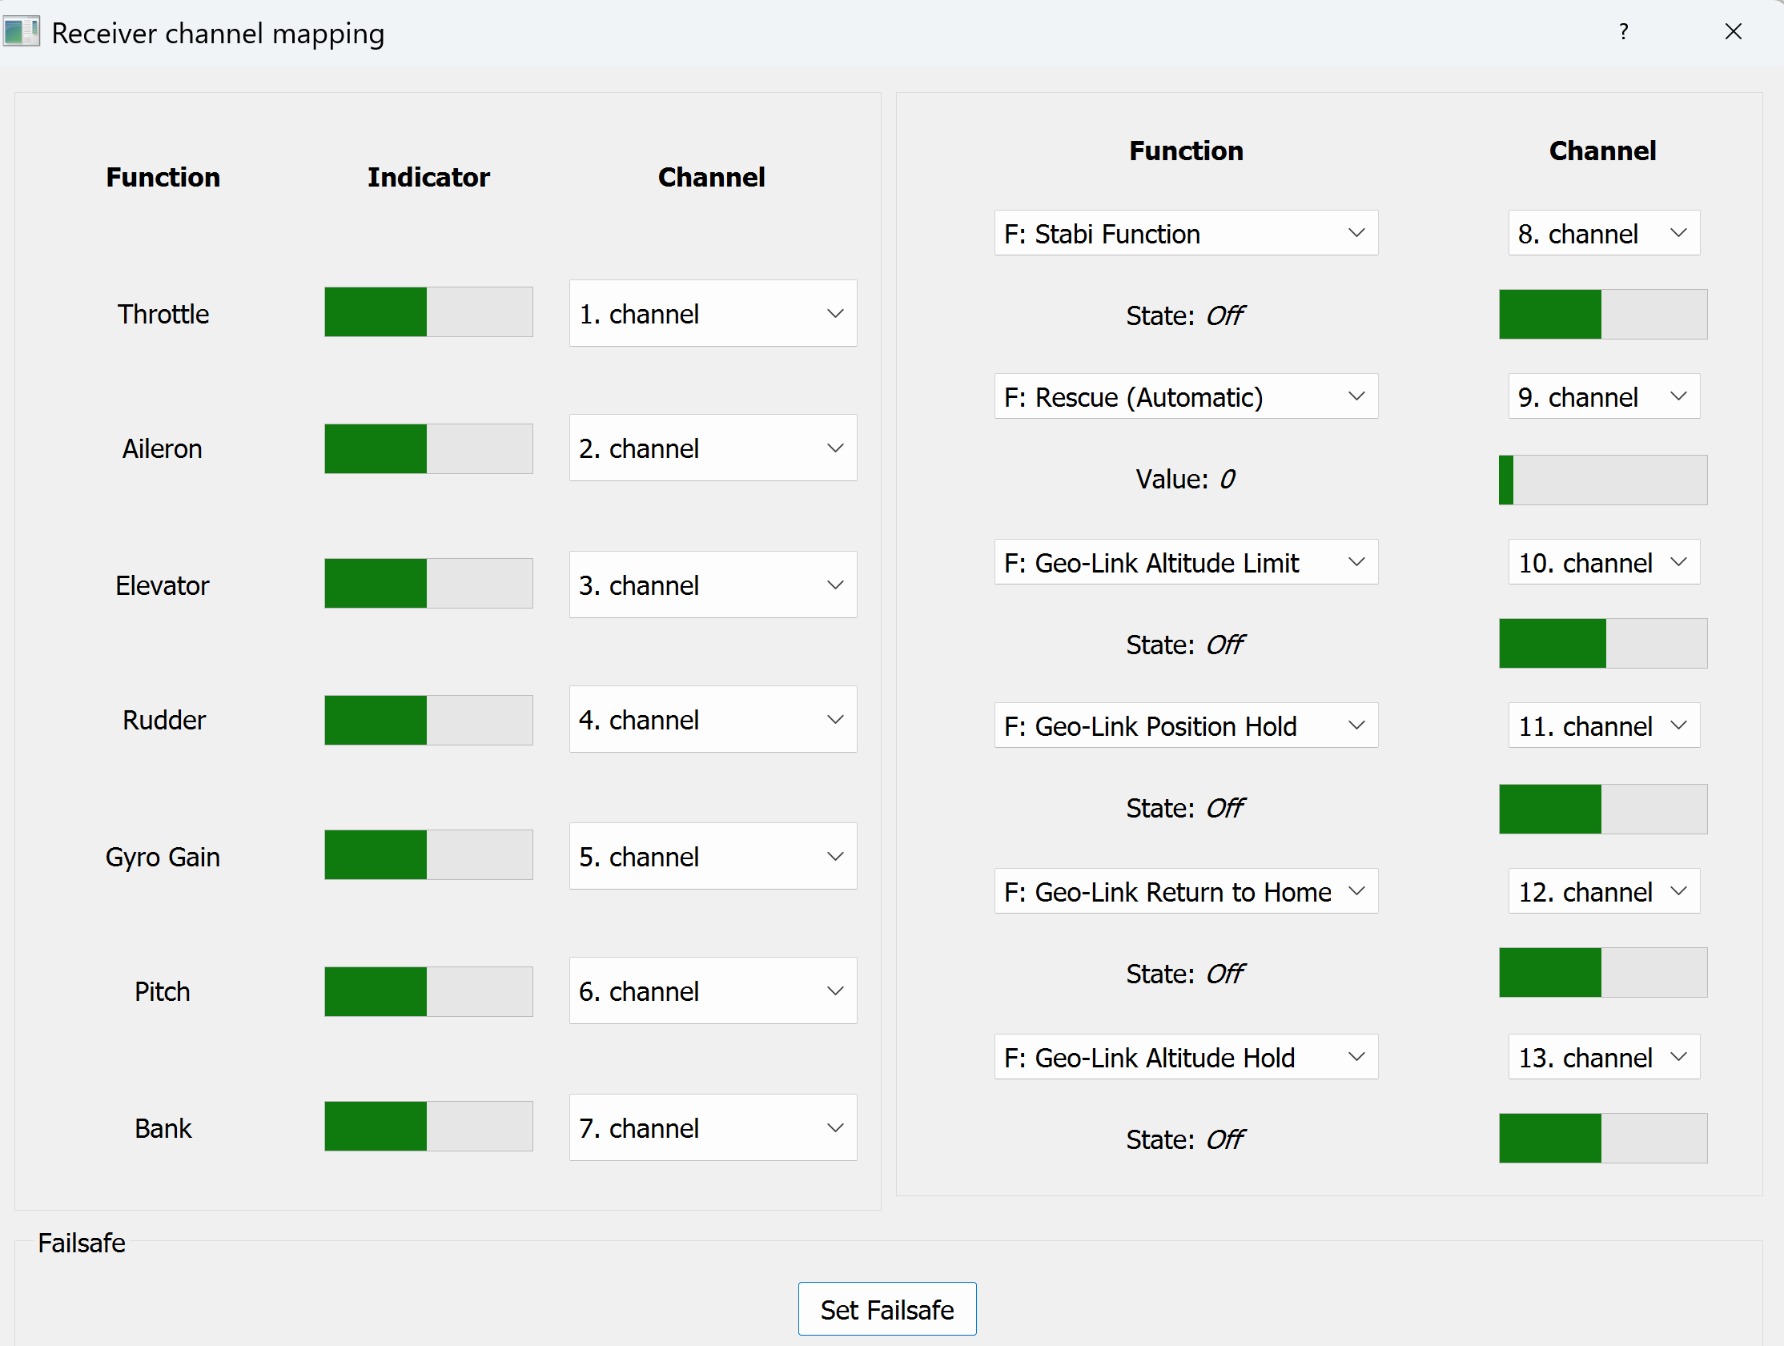Expand the Bank channel dropdown

tap(712, 1127)
